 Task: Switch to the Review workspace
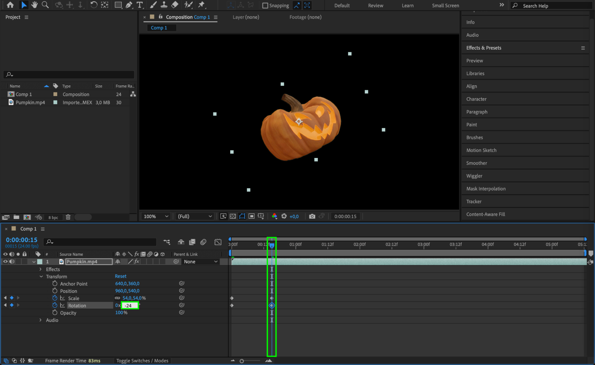375,6
